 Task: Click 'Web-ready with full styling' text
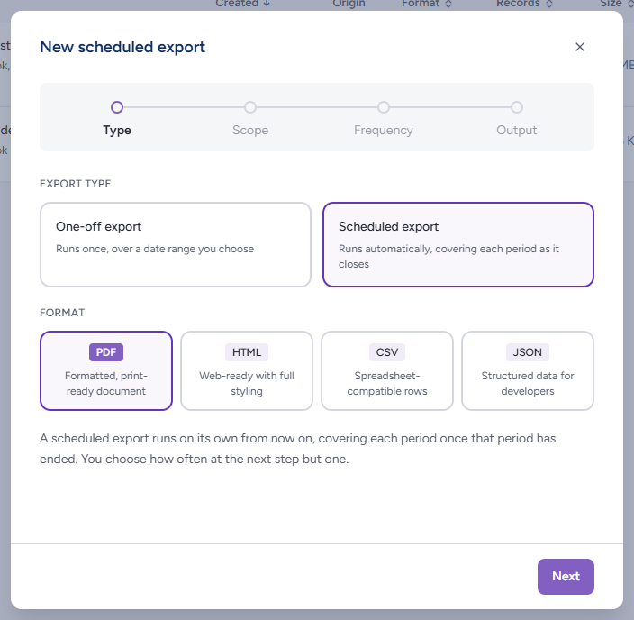click(x=247, y=383)
